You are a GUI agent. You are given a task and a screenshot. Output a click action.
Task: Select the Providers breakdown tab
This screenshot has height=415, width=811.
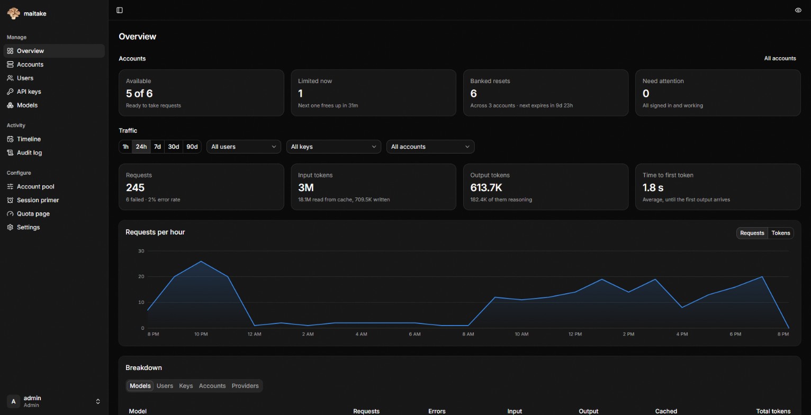(x=245, y=386)
